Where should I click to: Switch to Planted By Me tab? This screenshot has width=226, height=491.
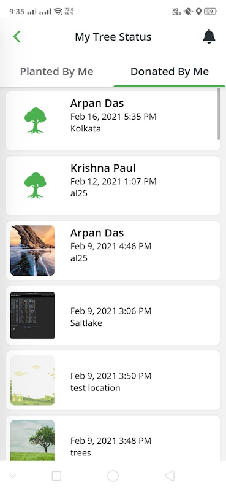(56, 71)
